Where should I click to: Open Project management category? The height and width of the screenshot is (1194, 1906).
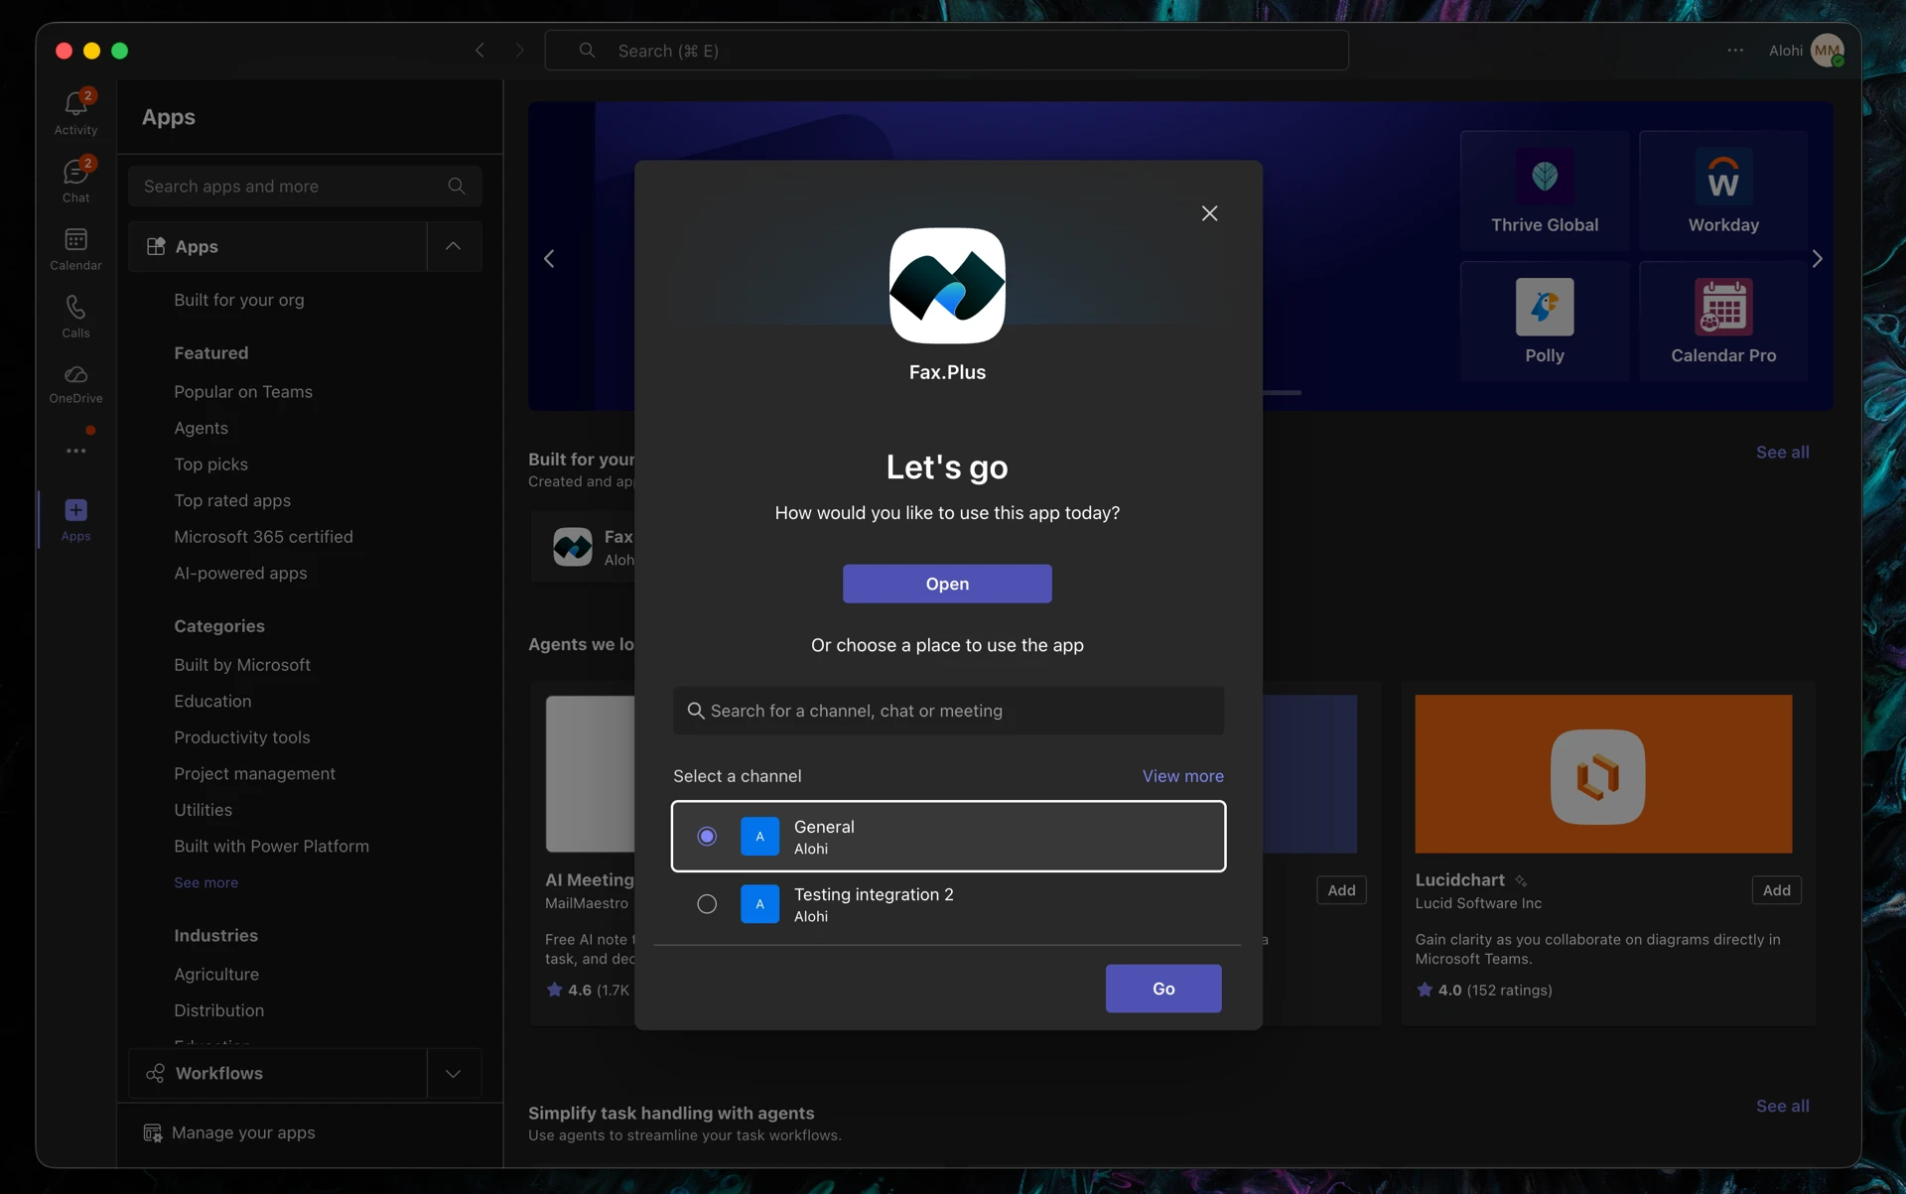[255, 774]
